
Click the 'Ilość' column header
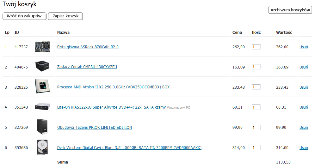coord(256,33)
